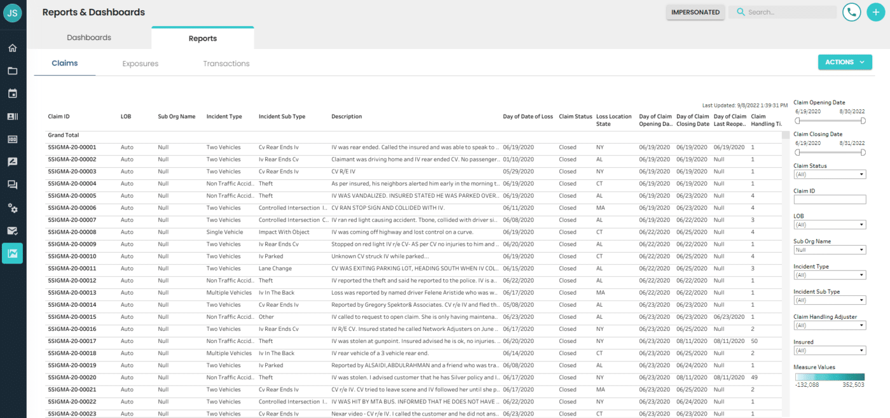890x418 pixels.
Task: Switch to the Dashboards tab
Action: [x=89, y=37]
